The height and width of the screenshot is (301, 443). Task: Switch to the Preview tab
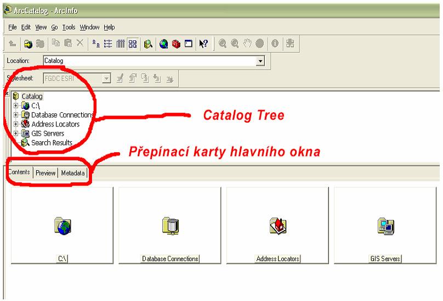click(x=45, y=173)
